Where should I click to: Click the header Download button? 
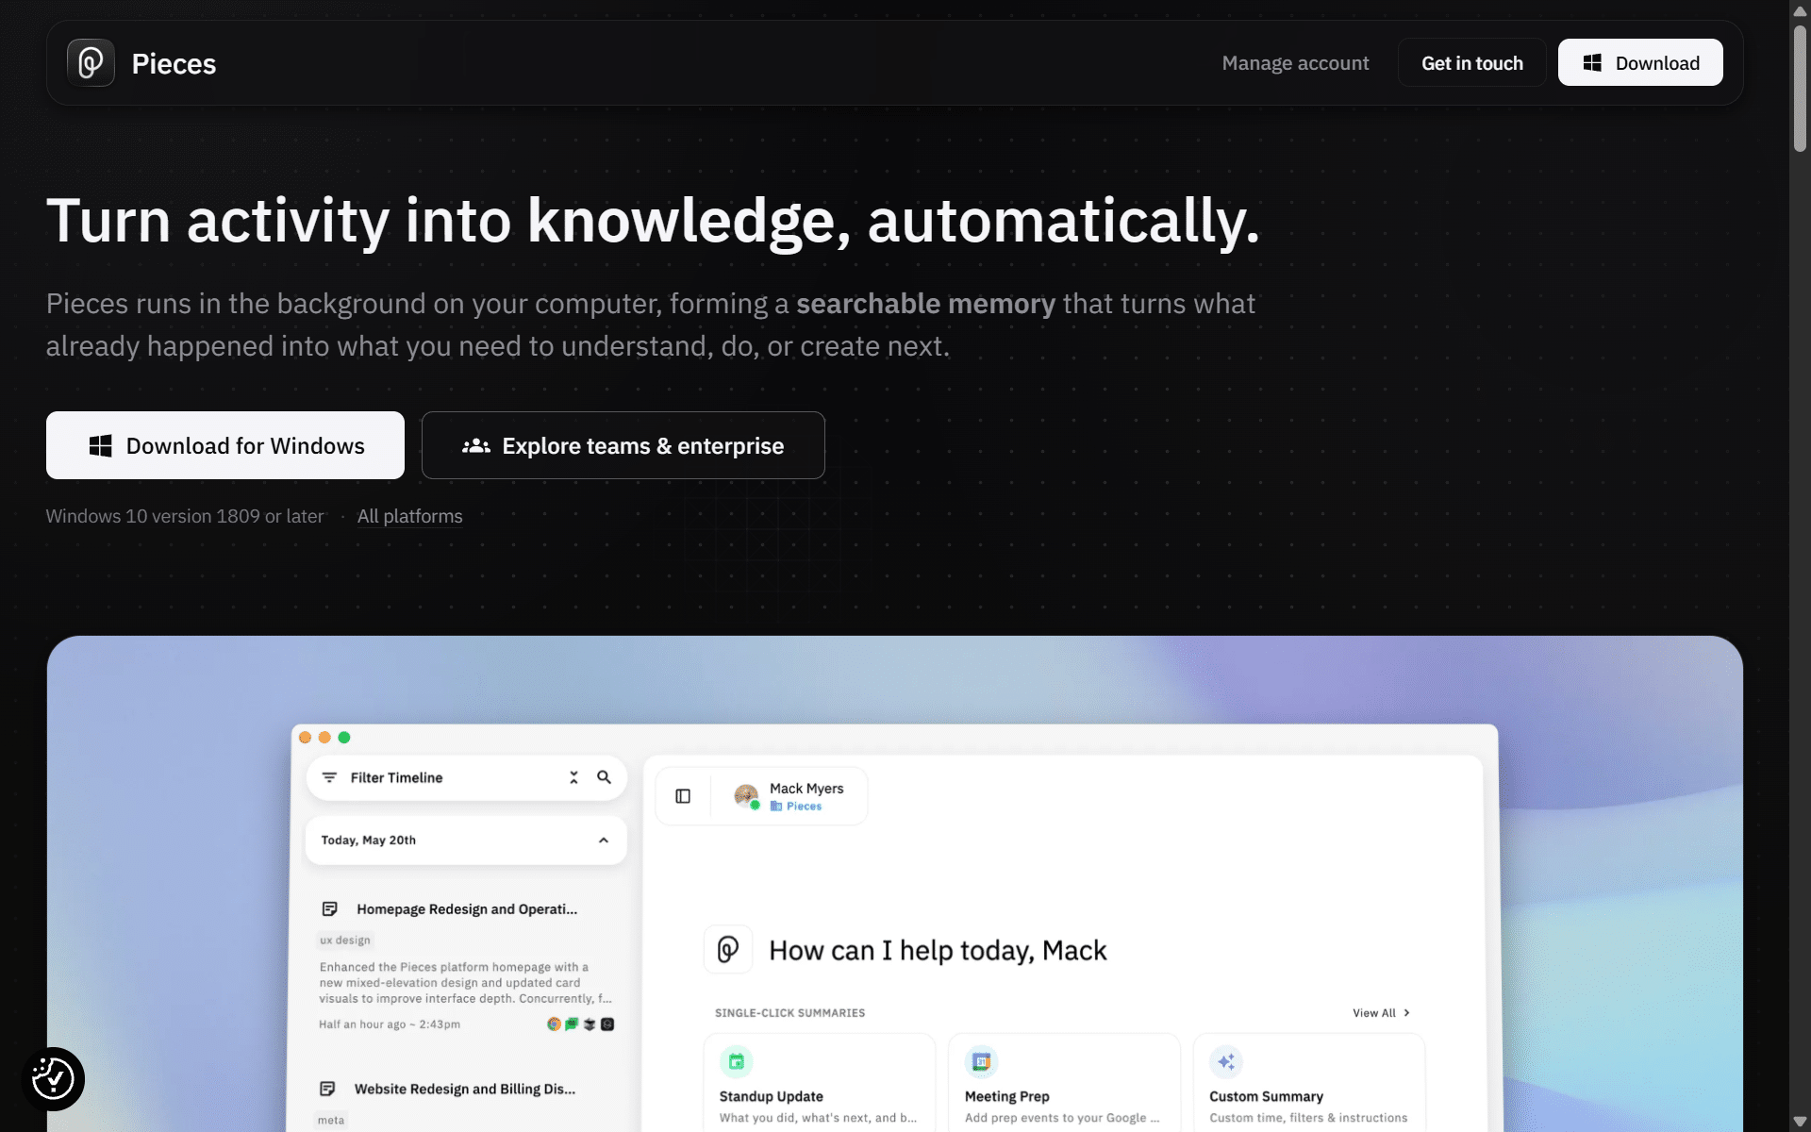(x=1640, y=63)
